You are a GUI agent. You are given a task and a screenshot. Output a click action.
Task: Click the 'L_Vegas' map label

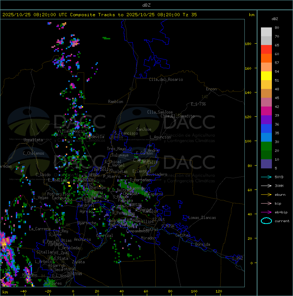click(x=41, y=198)
